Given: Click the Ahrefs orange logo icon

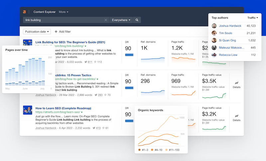Looking at the screenshot, I should pos(24,12).
